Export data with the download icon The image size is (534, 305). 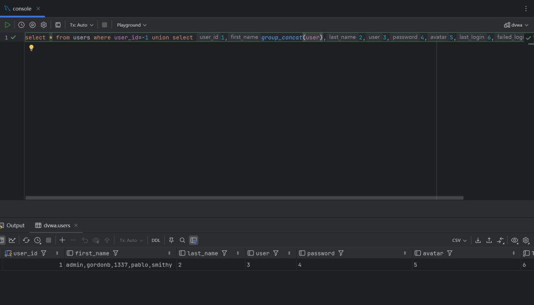pyautogui.click(x=478, y=240)
